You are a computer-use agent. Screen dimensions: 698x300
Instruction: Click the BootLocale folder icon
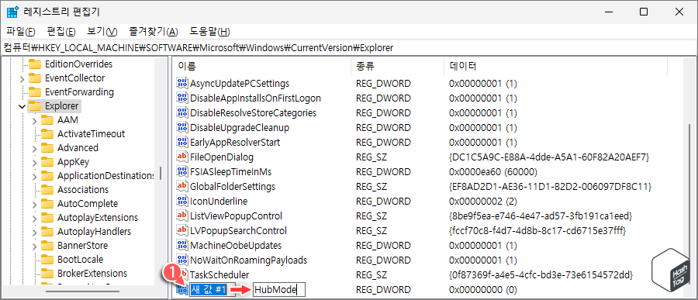[x=47, y=260]
